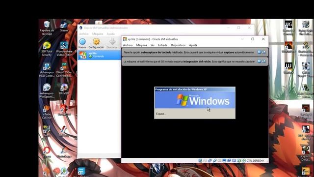Open Entrada menu in VM window
Image resolution: width=314 pixels, height=177 pixels.
pyautogui.click(x=162, y=45)
